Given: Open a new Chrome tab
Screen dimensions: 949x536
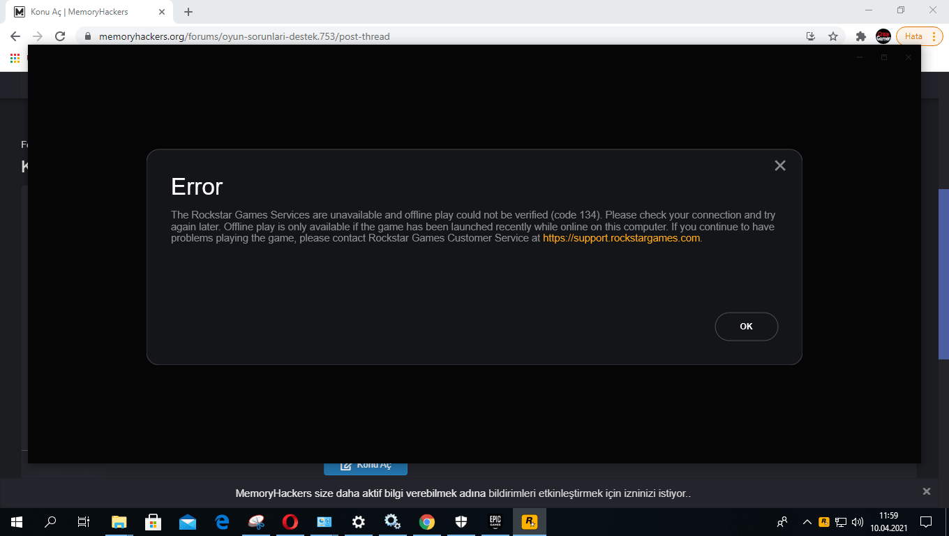Looking at the screenshot, I should click(188, 12).
